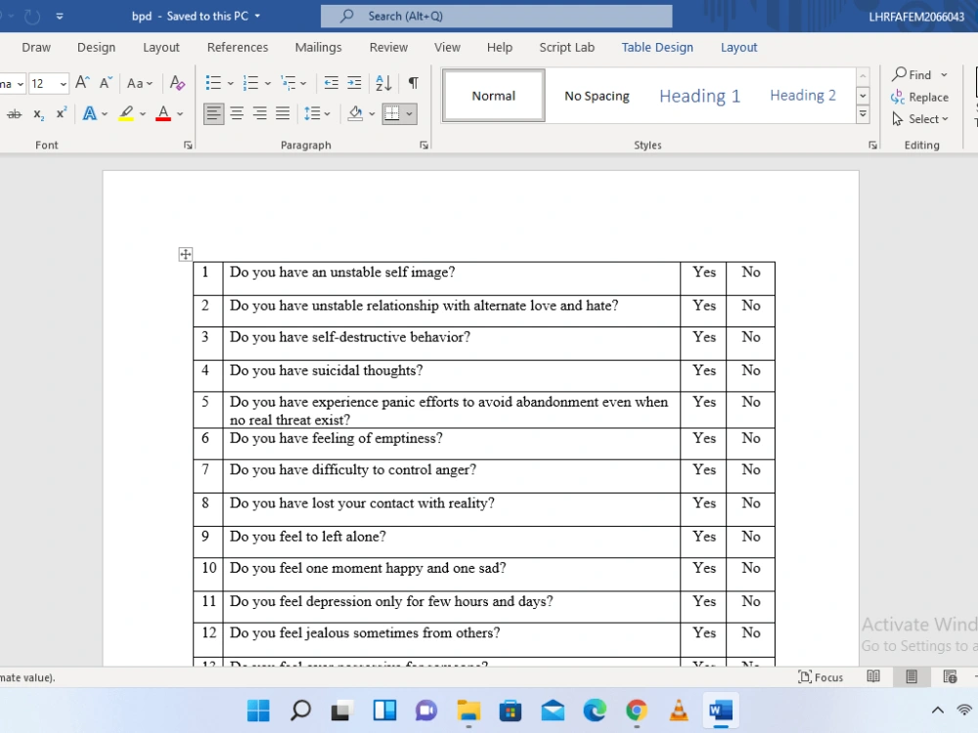Open Find in Editing group
Viewport: 978px width, 733px height.
918,75
